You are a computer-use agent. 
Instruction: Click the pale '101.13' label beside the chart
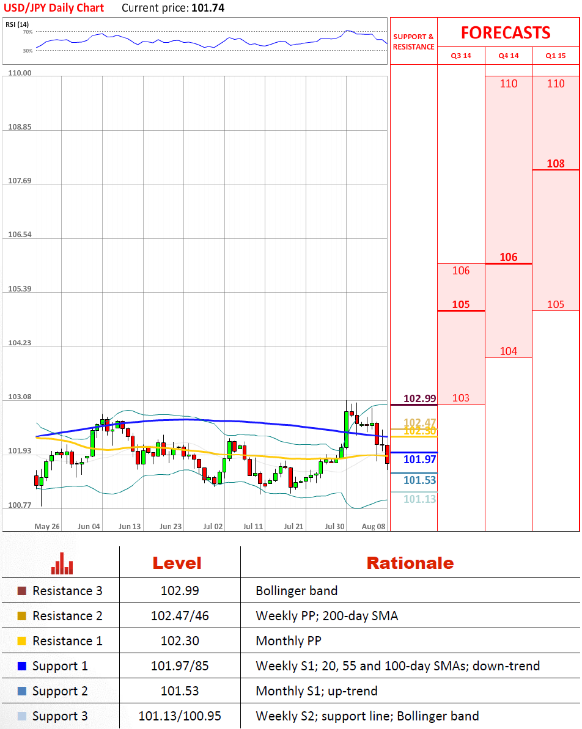pos(419,499)
